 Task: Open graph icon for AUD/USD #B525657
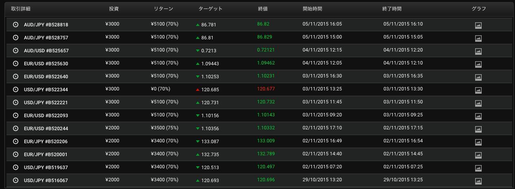click(x=478, y=51)
